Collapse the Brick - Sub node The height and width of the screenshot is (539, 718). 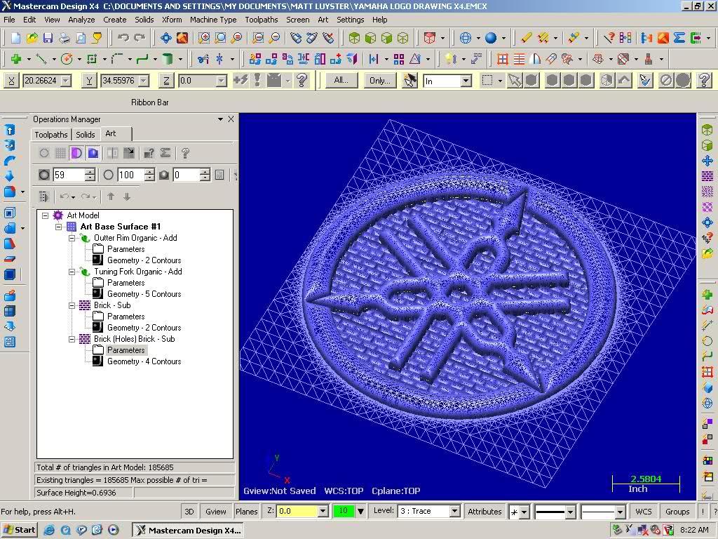(x=72, y=305)
